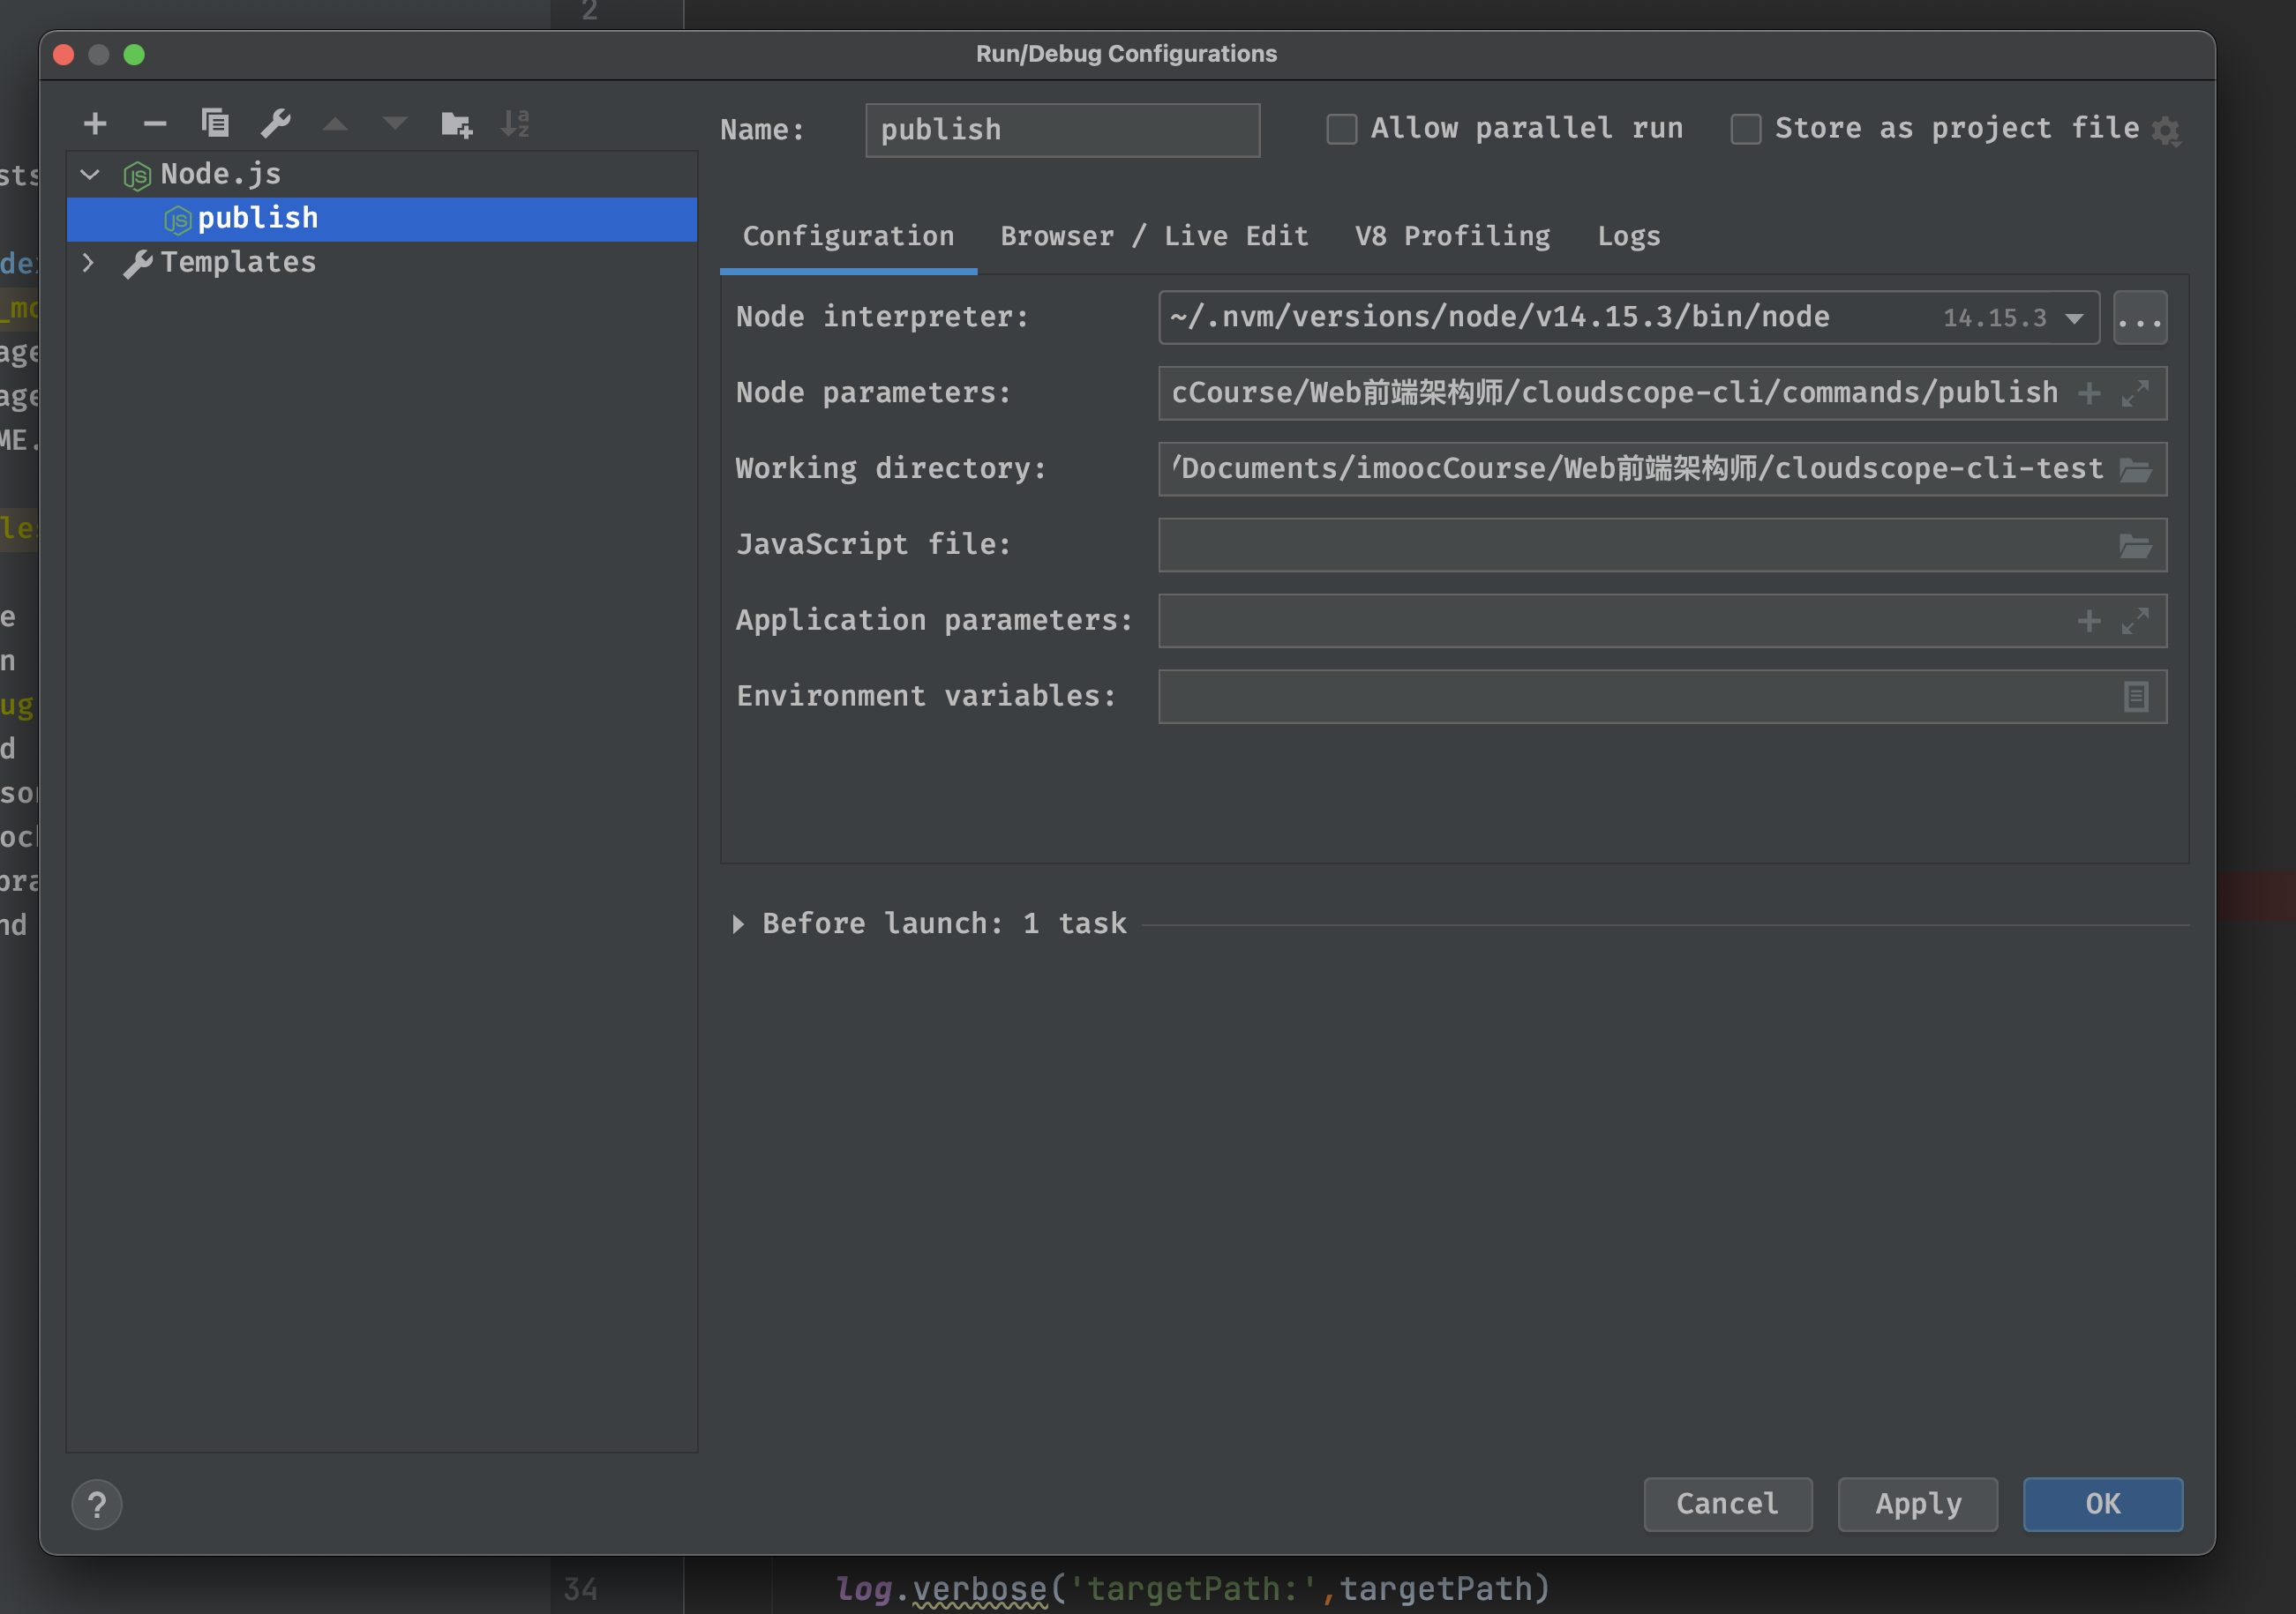Expand Before launch tasks section
Viewport: 2296px width, 1614px height.
click(738, 923)
